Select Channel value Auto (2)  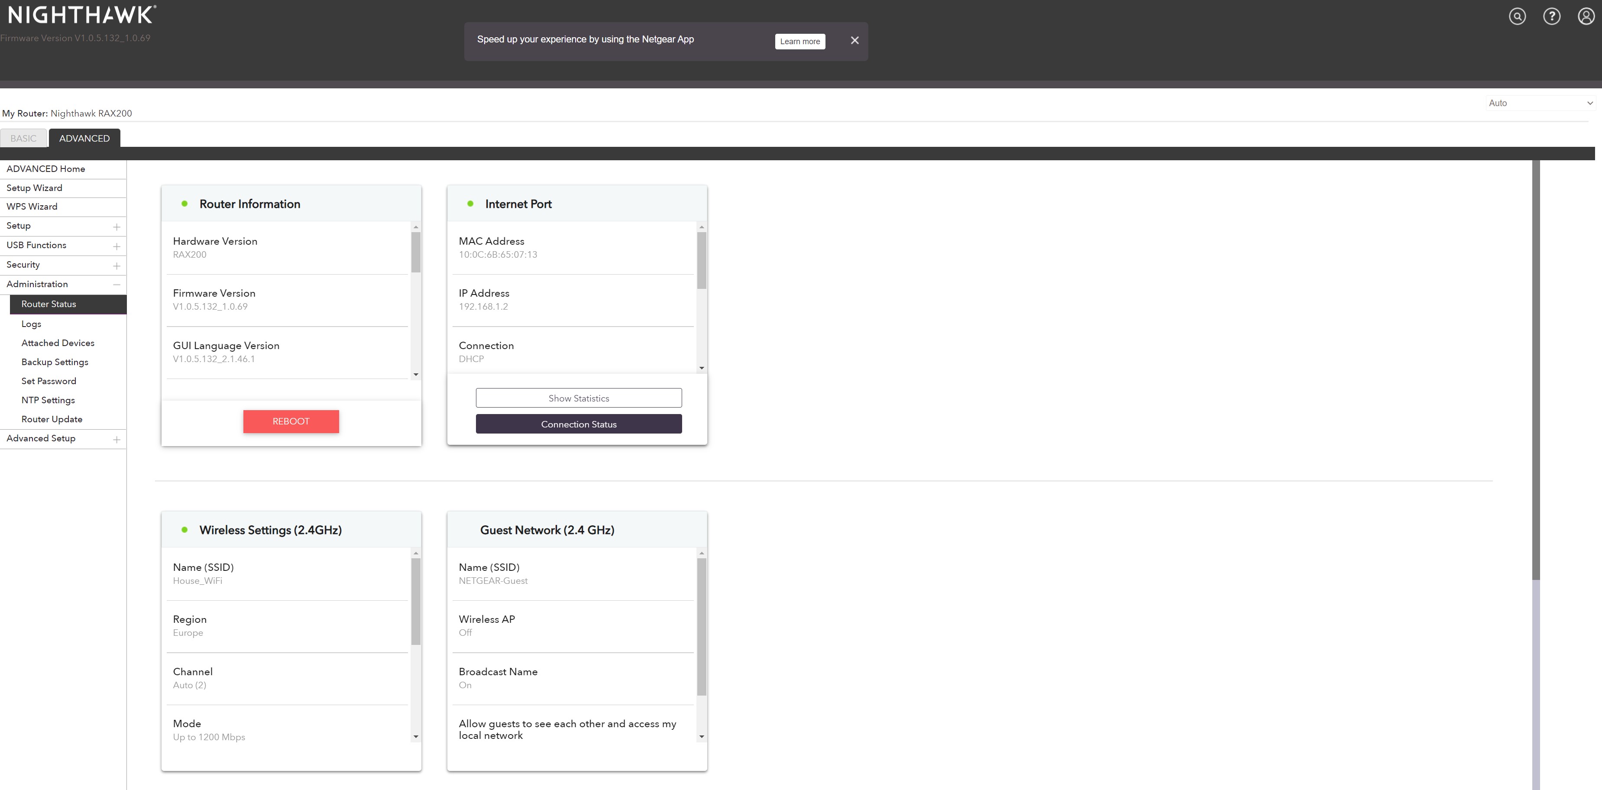(x=190, y=685)
